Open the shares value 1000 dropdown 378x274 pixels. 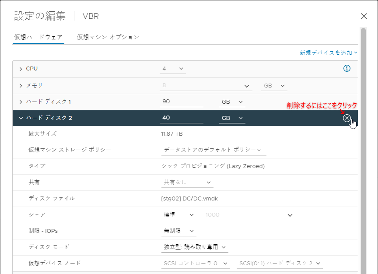click(x=249, y=215)
